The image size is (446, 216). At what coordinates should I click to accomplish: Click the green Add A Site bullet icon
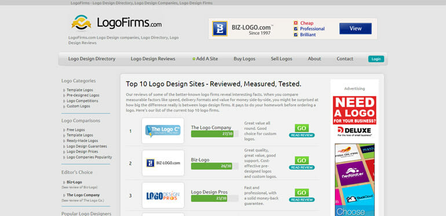pyautogui.click(x=194, y=59)
